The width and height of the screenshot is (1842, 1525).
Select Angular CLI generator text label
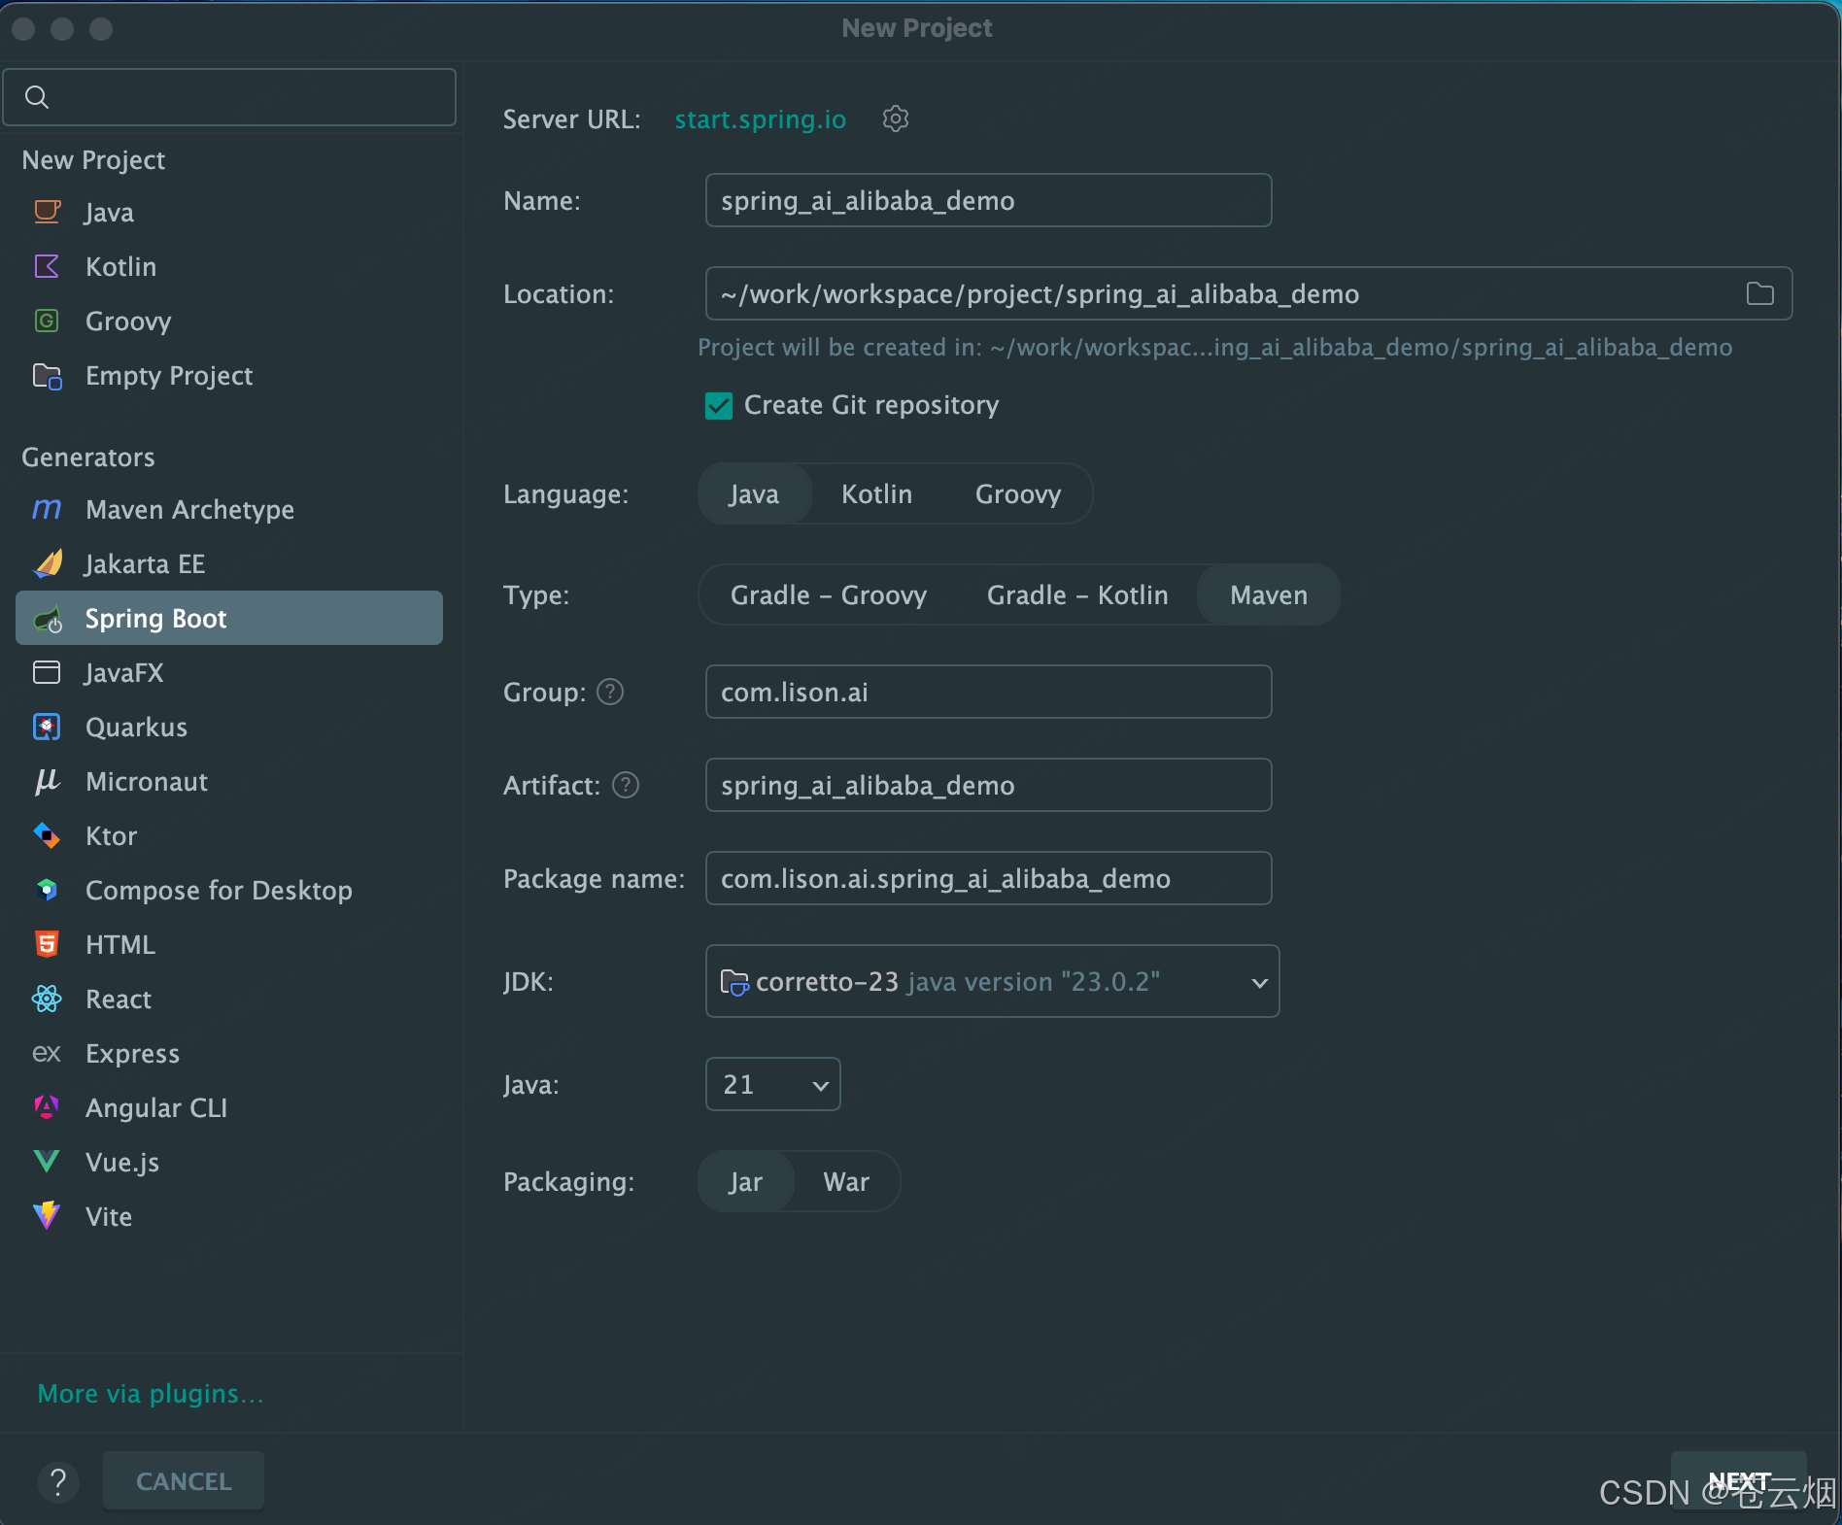tap(156, 1107)
